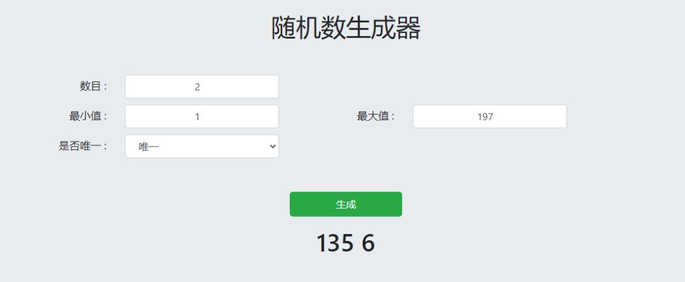This screenshot has height=282, width=685.
Task: Click the green 生成 button
Action: (346, 204)
